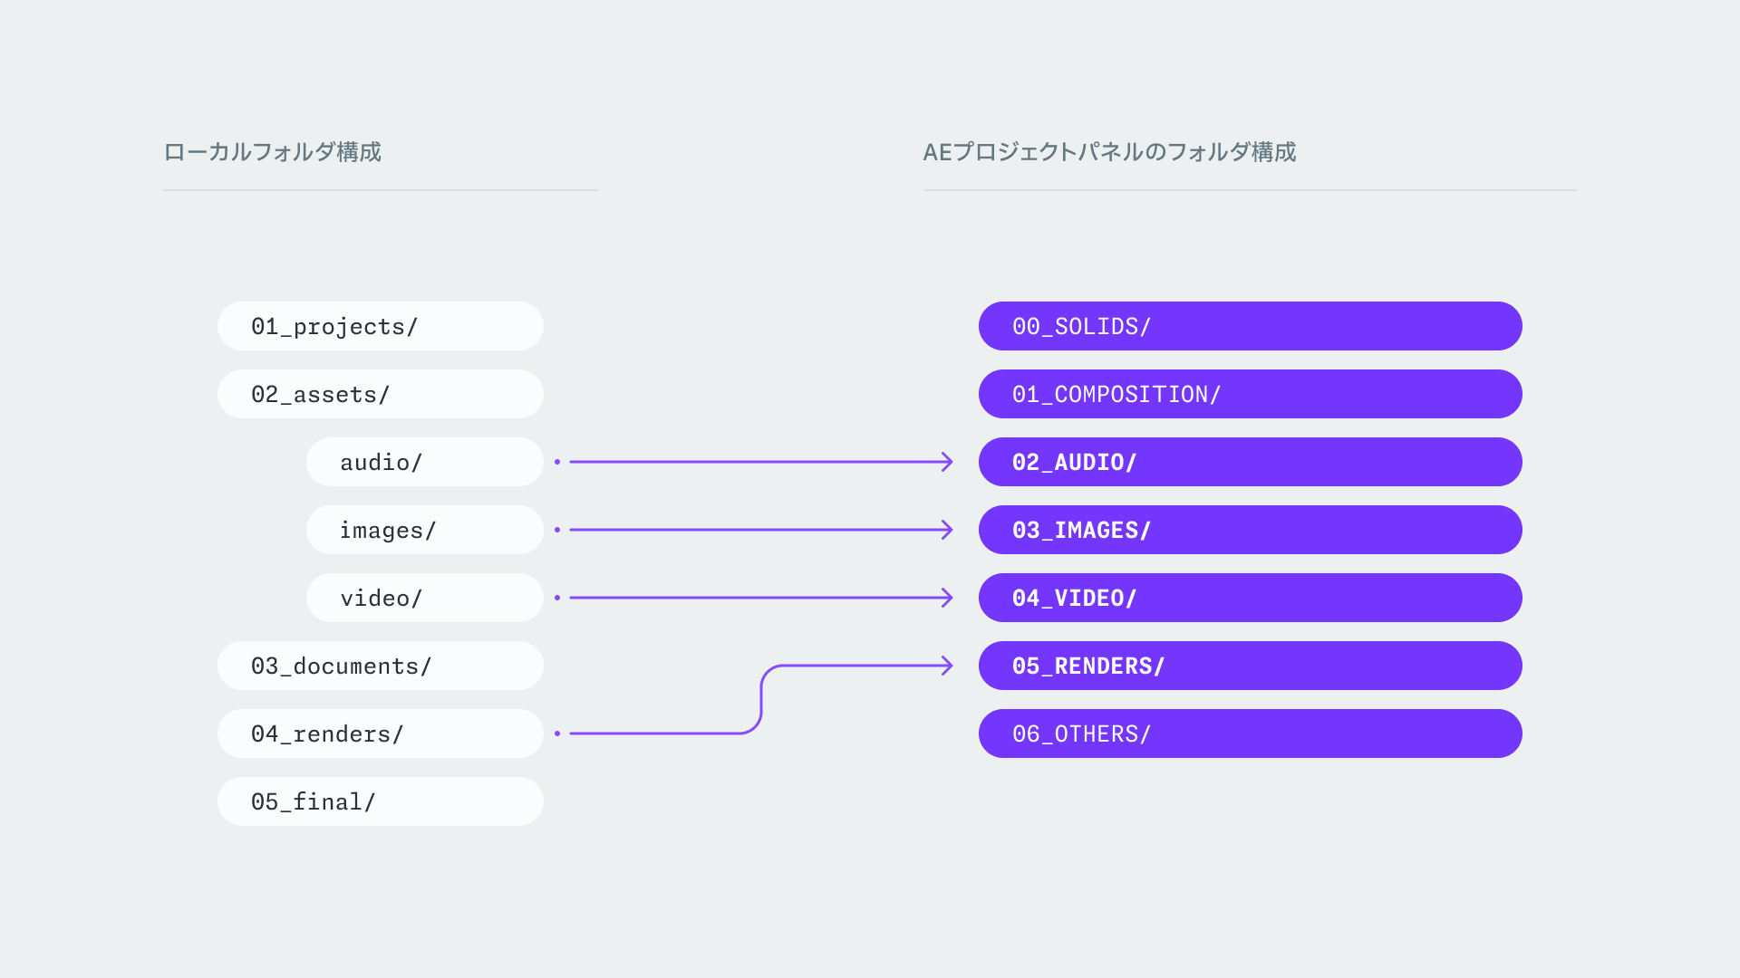This screenshot has height=978, width=1740.
Task: Select the 04_renders/ local folder
Action: 380,733
